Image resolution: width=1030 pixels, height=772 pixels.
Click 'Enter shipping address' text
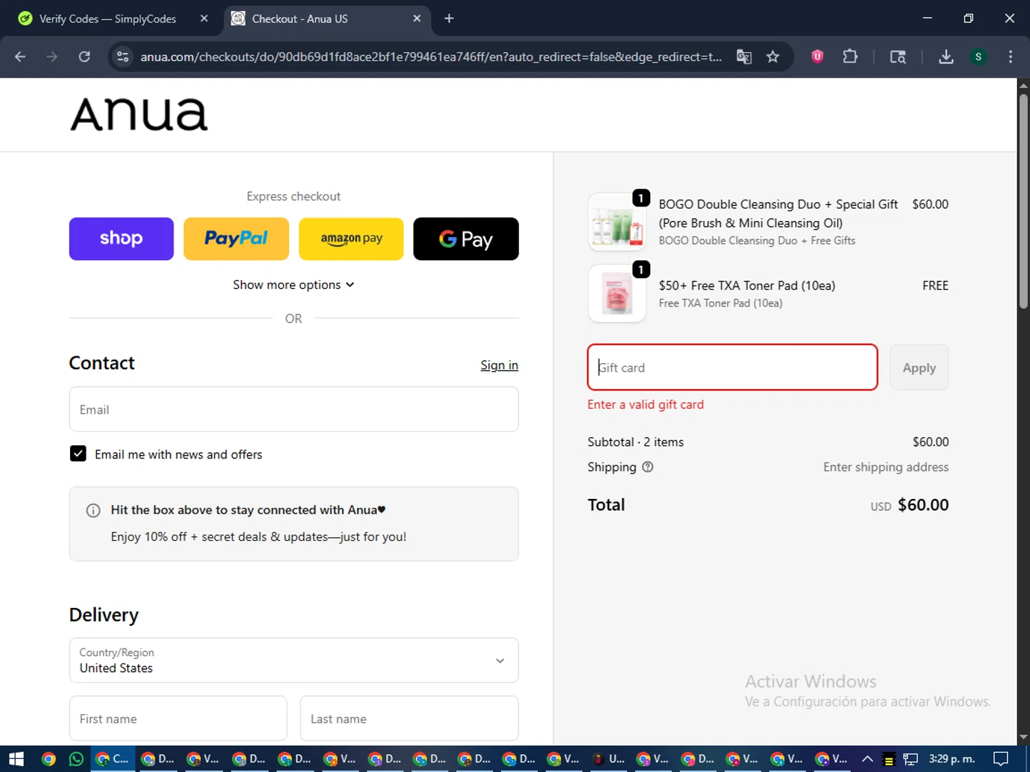(886, 467)
